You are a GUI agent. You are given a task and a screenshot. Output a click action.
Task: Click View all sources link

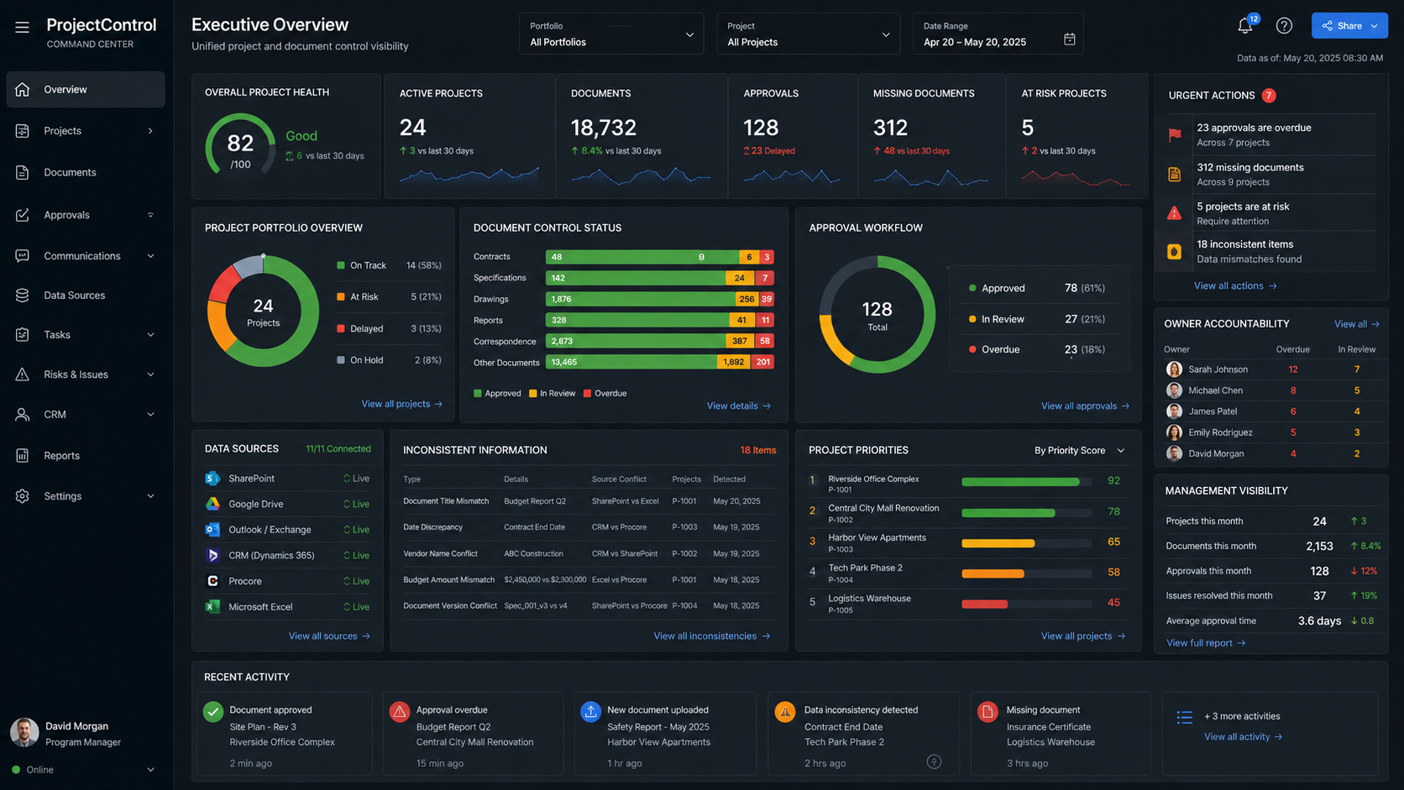[329, 636]
